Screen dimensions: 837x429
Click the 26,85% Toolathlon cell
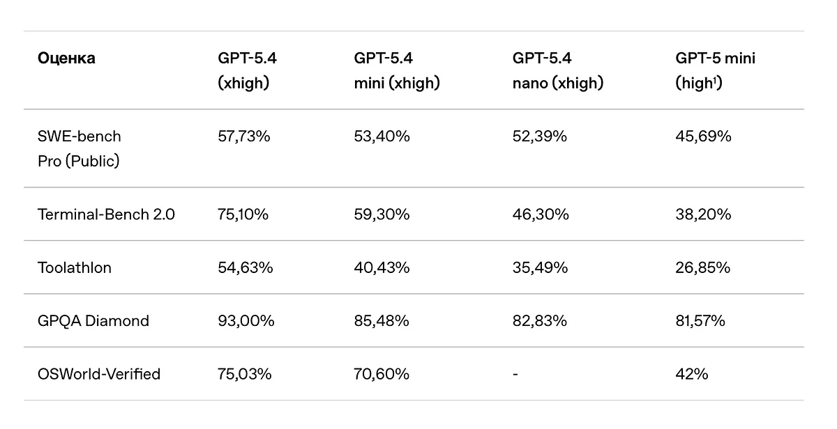point(702,267)
